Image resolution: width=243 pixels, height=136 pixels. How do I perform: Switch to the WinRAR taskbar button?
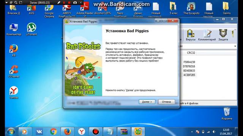[x=124, y=131]
